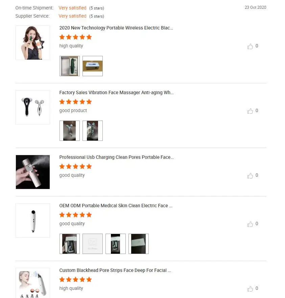Image resolution: width=285 pixels, height=298 pixels.
Task: Open '2020 New Technology Portable Wireless' product link
Action: click(116, 28)
